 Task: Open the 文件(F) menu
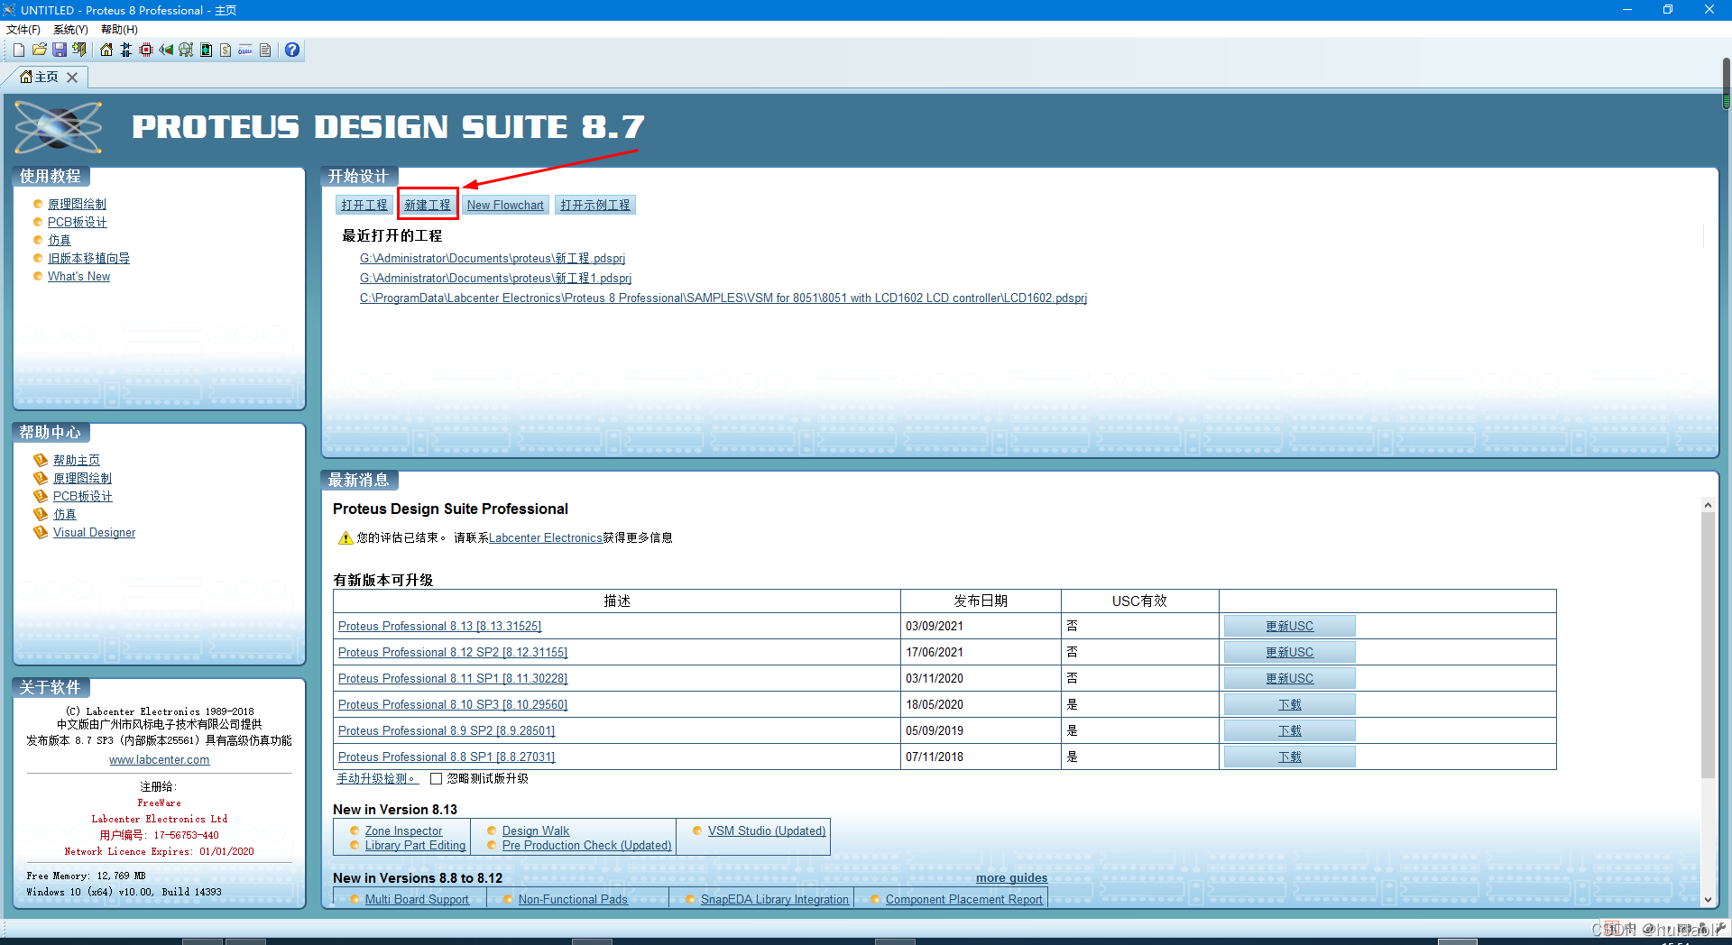click(x=23, y=30)
